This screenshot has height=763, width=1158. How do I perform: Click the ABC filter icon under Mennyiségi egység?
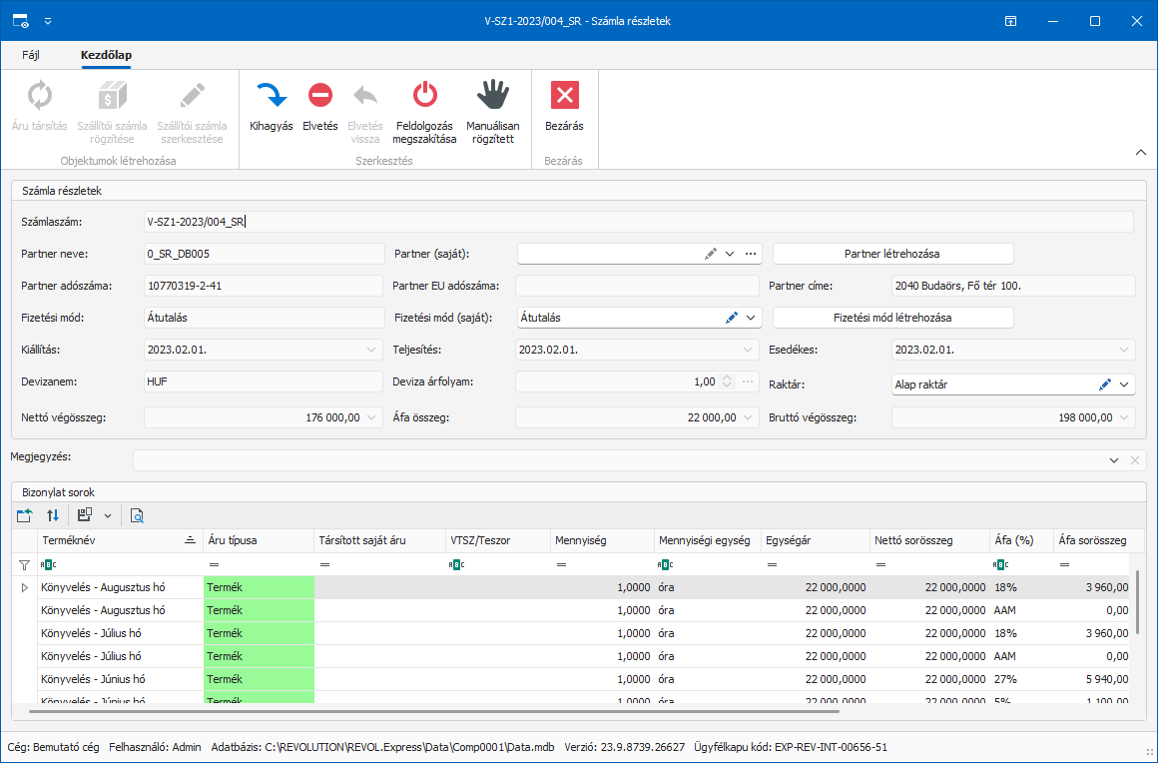666,565
